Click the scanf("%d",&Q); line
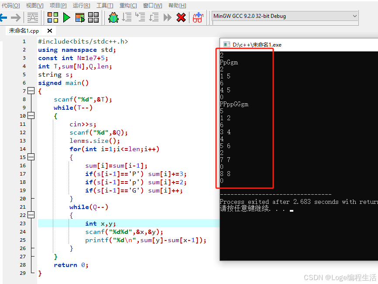The image size is (378, 284). pos(98,132)
